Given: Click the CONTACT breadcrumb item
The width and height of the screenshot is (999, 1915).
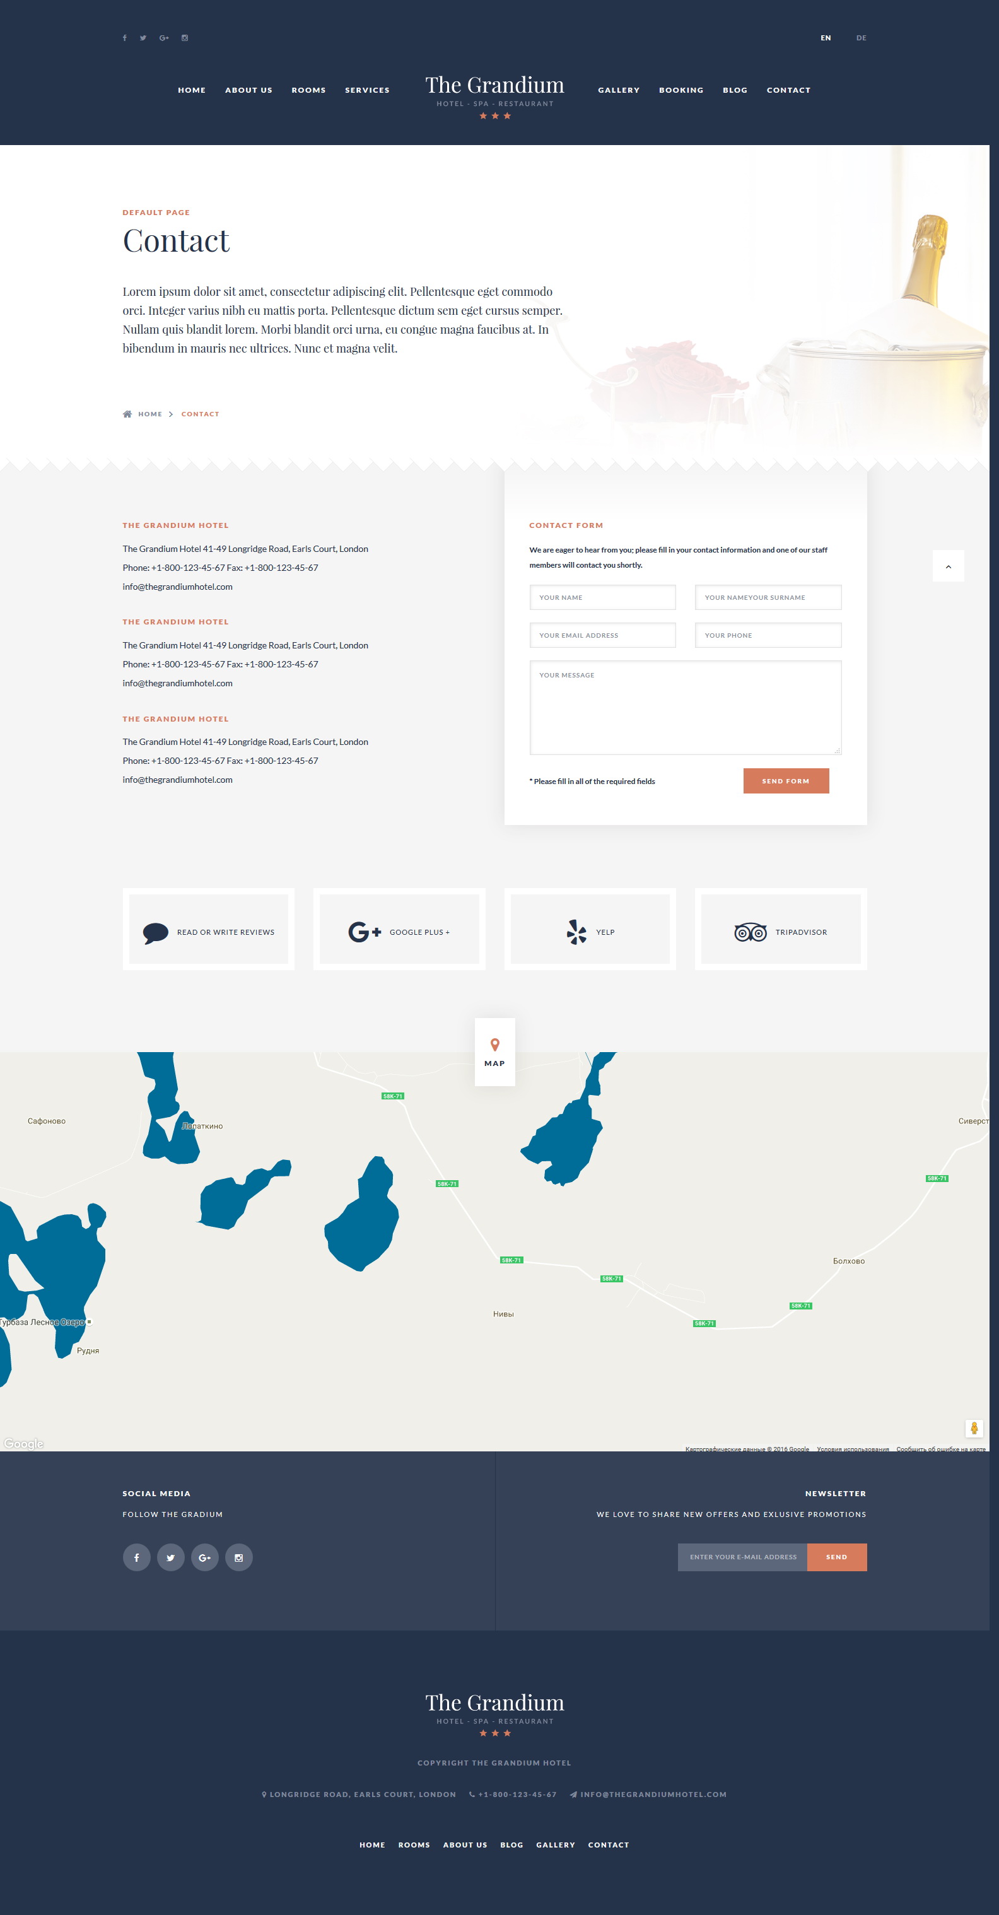Looking at the screenshot, I should 201,414.
